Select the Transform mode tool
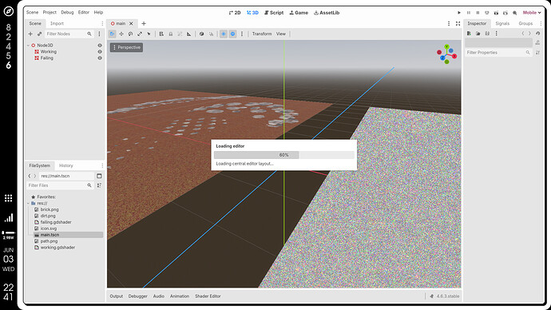Image resolution: width=551 pixels, height=310 pixels. [112, 34]
